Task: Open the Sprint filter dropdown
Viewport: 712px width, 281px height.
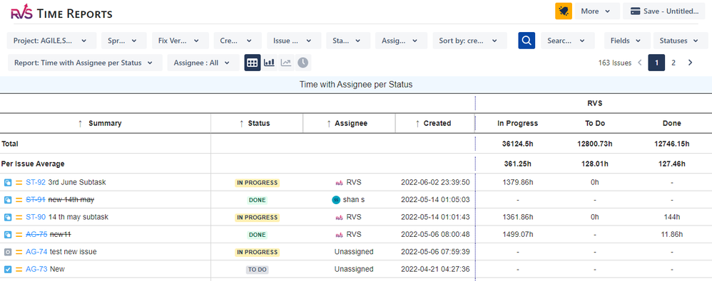Action: tap(124, 41)
